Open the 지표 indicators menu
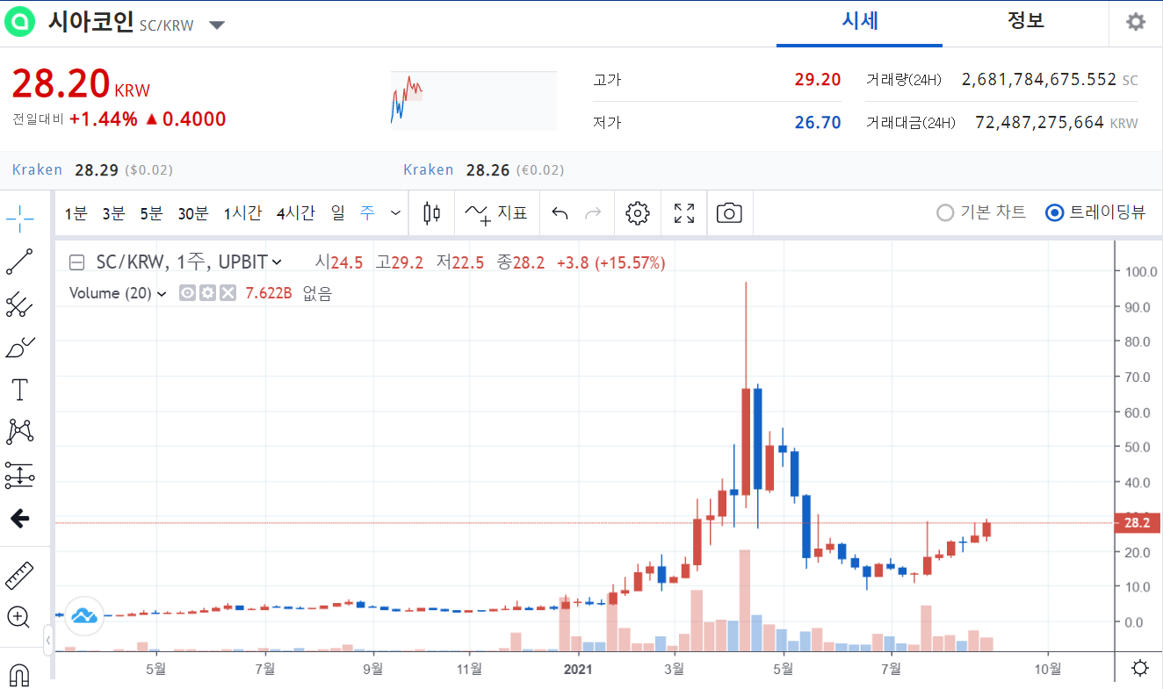The image size is (1163, 689). click(495, 212)
